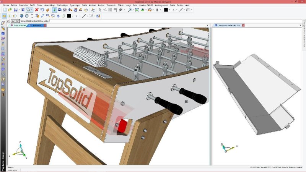This screenshot has width=306, height=172.
Task: Click the open folder icon
Action: pyautogui.click(x=9, y=10)
